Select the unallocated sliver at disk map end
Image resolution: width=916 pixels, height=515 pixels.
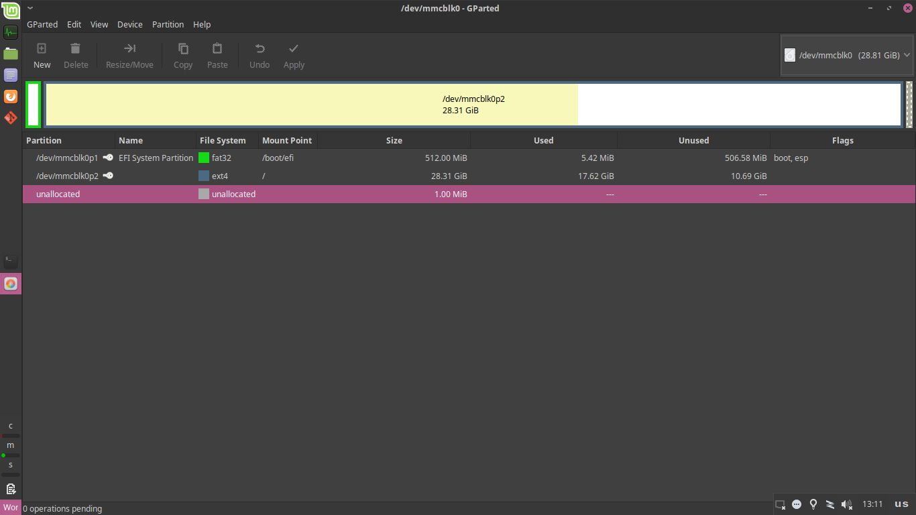[909, 104]
